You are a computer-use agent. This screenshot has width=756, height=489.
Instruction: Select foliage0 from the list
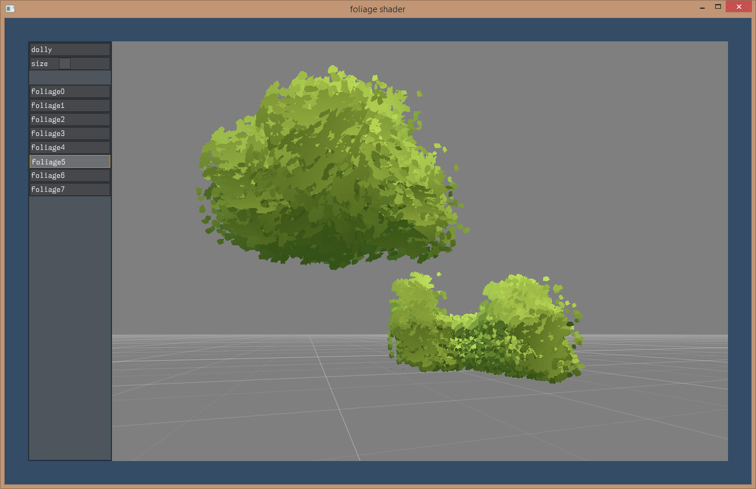(x=69, y=92)
